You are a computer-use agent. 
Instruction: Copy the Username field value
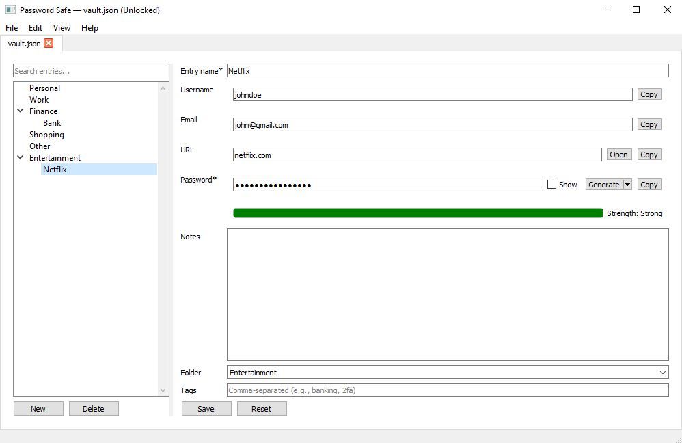coord(649,94)
